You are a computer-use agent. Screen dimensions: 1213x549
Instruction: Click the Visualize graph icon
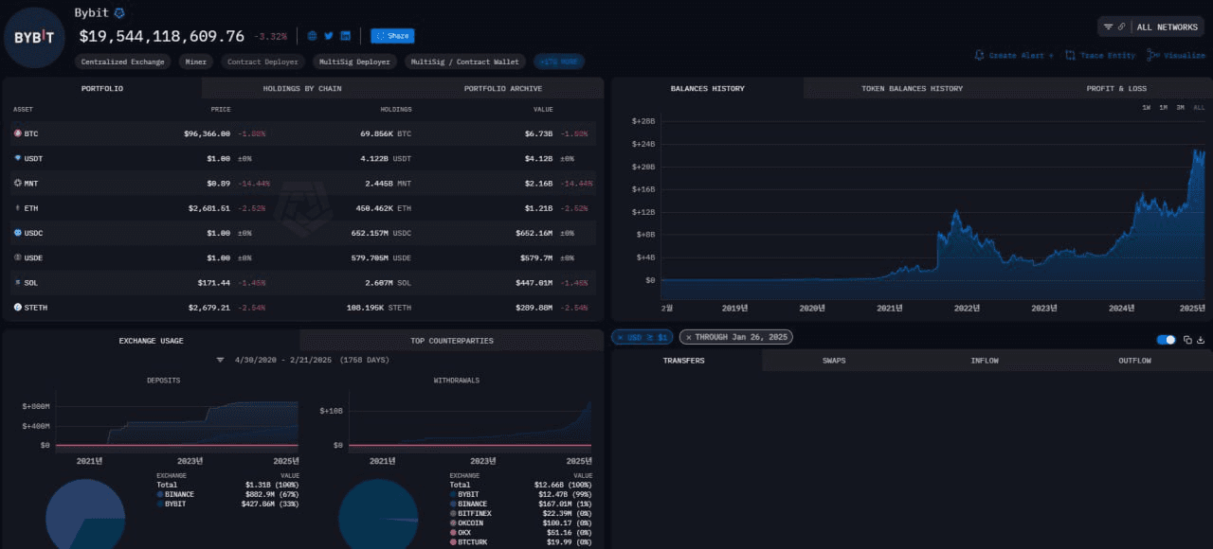(x=1151, y=56)
